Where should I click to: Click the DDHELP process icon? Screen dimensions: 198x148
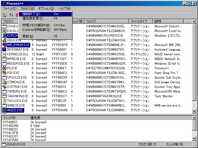[x=4, y=26]
